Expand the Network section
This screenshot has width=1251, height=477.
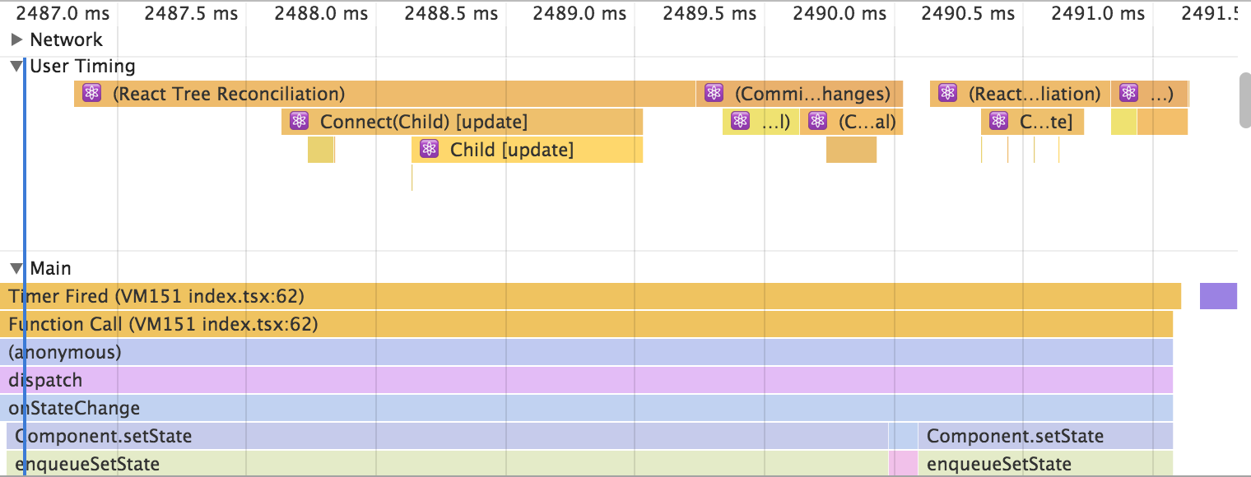[x=16, y=39]
